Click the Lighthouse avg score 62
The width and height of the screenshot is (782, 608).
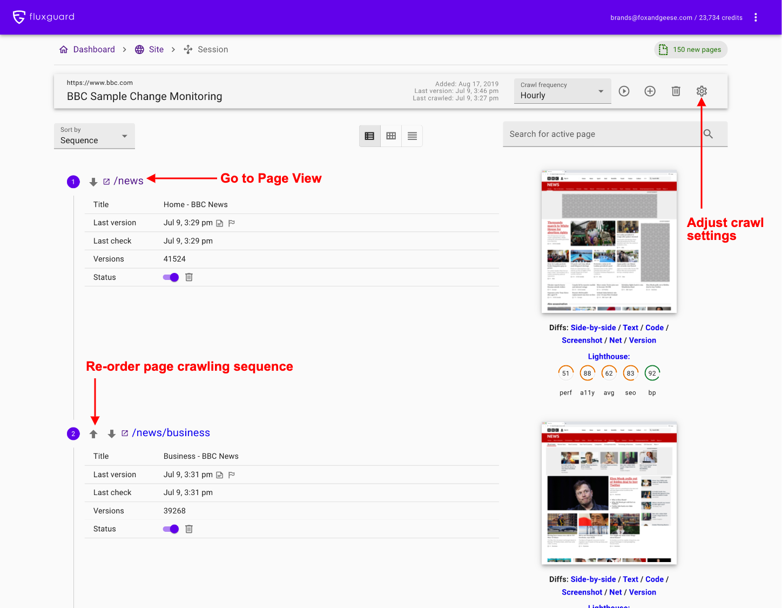(x=609, y=373)
